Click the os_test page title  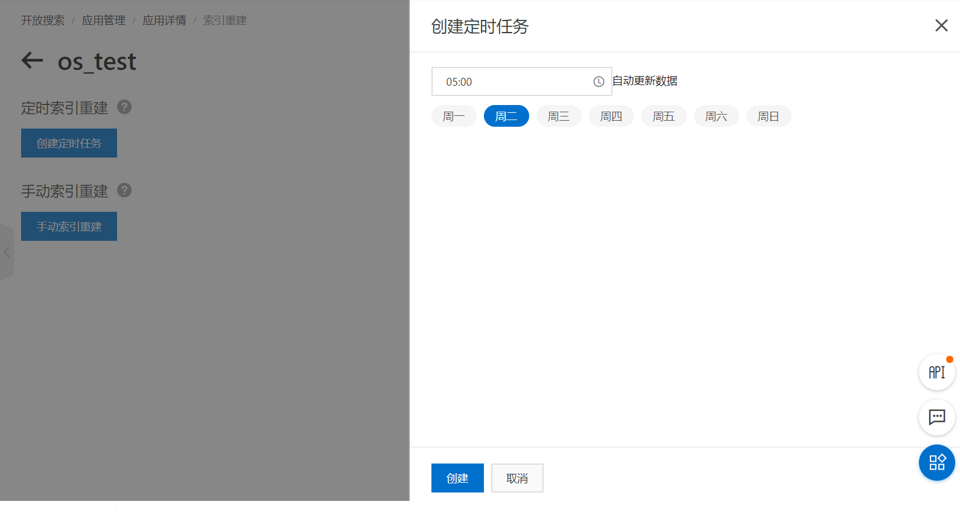click(x=97, y=62)
